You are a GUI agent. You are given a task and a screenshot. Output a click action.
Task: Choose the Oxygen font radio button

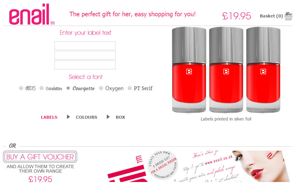tap(101, 88)
